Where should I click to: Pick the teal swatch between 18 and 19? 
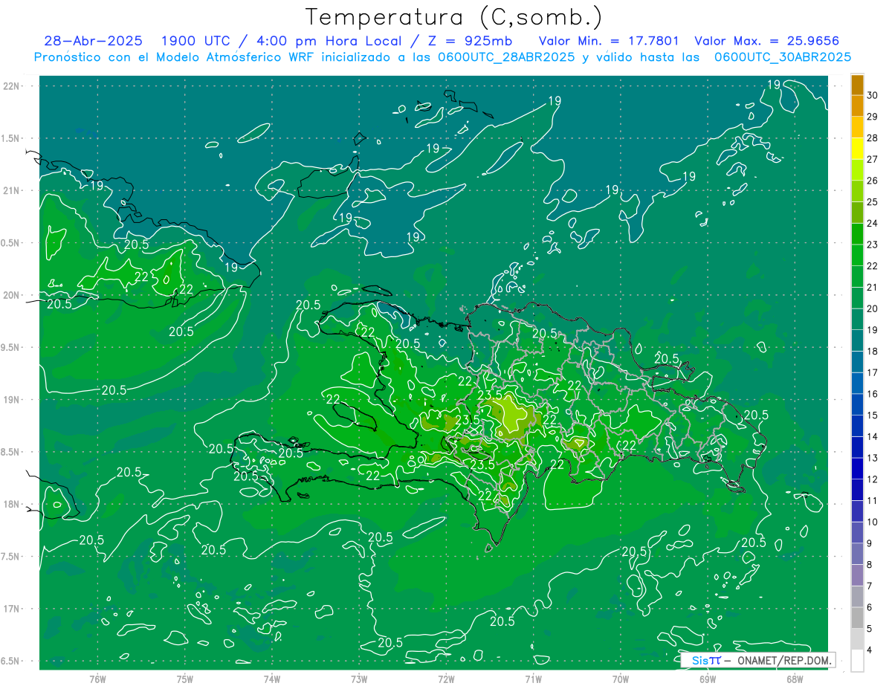point(857,340)
